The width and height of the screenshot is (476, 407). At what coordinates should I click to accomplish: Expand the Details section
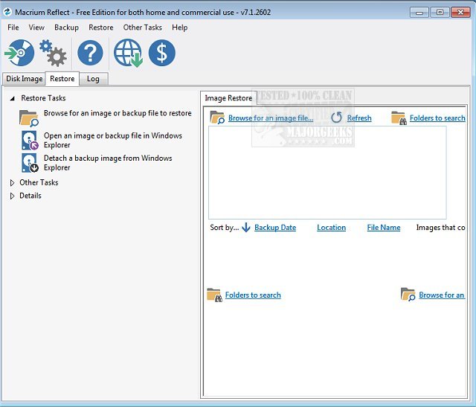point(12,196)
